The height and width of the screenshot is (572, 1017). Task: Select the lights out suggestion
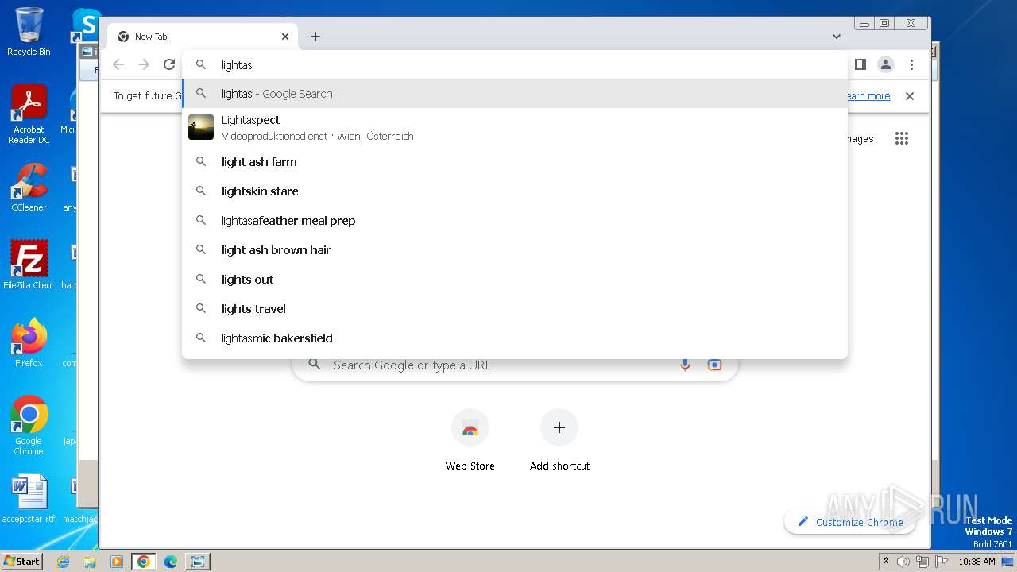point(515,280)
